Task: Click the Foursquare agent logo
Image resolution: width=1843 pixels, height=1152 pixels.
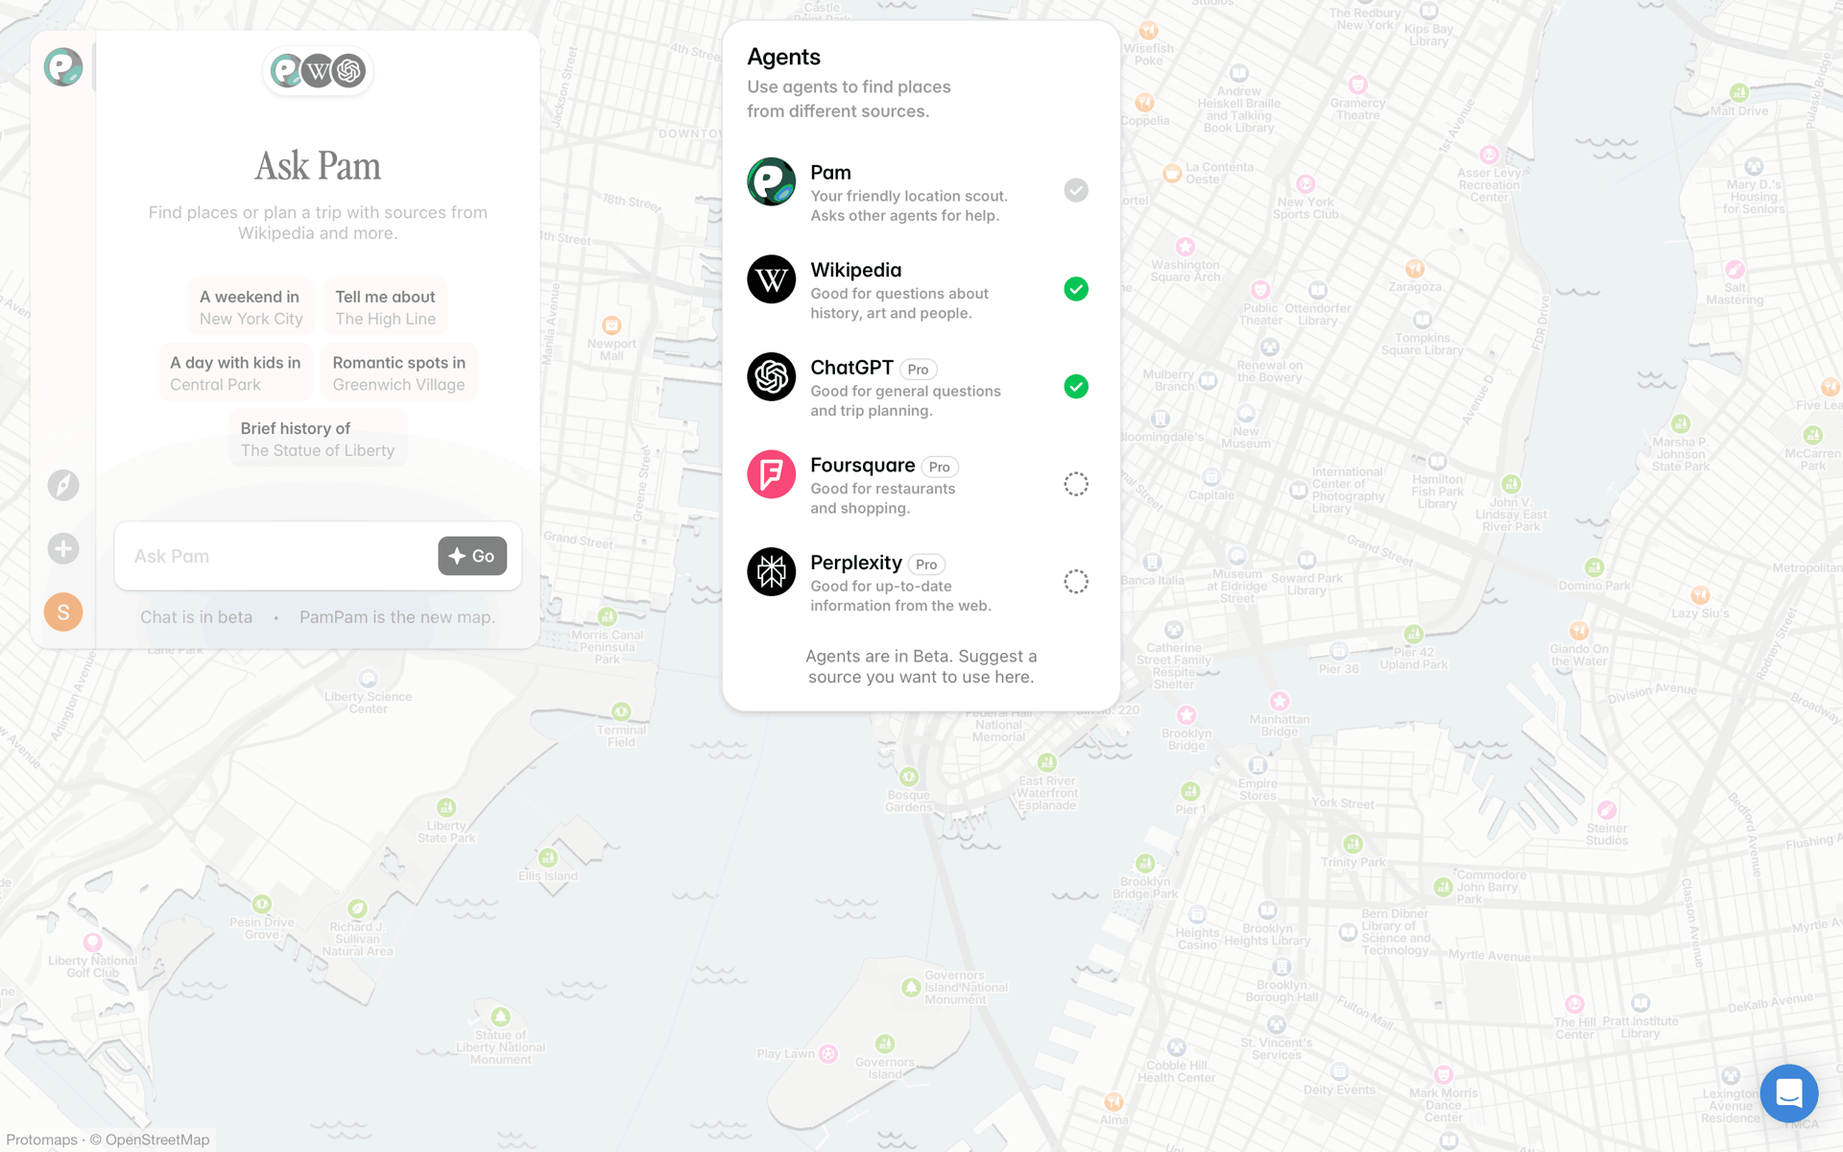Action: tap(772, 474)
